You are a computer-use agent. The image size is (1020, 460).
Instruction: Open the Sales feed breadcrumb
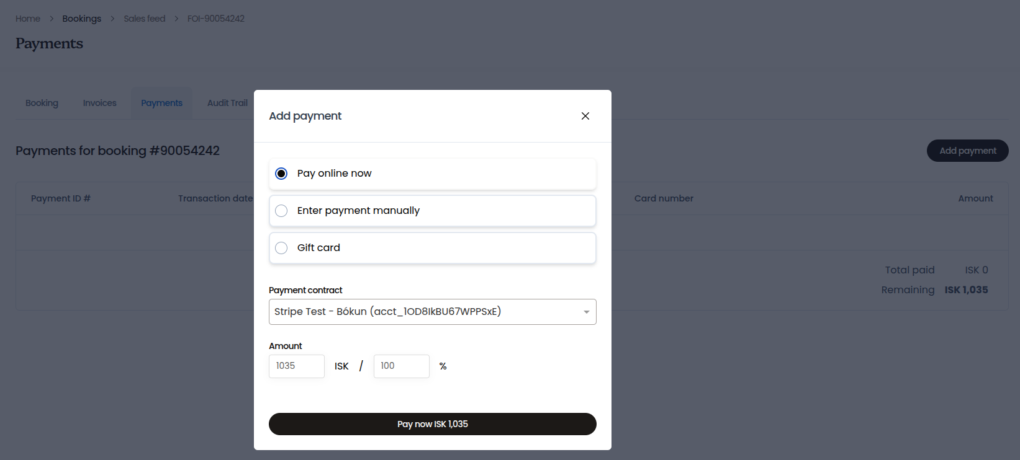click(145, 19)
